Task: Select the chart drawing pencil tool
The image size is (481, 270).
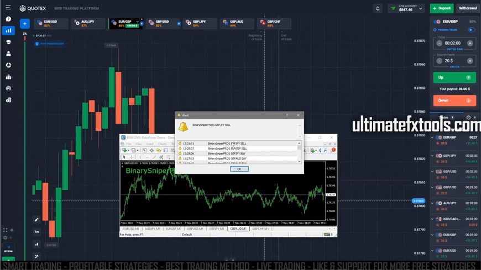Action: [36, 219]
